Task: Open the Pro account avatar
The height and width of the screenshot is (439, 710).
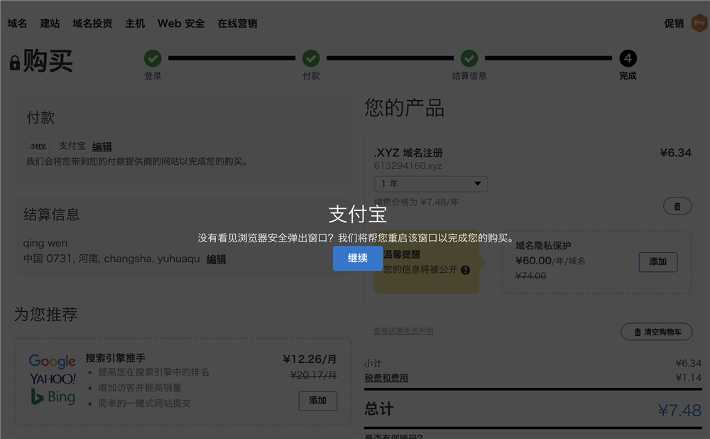Action: pyautogui.click(x=699, y=23)
